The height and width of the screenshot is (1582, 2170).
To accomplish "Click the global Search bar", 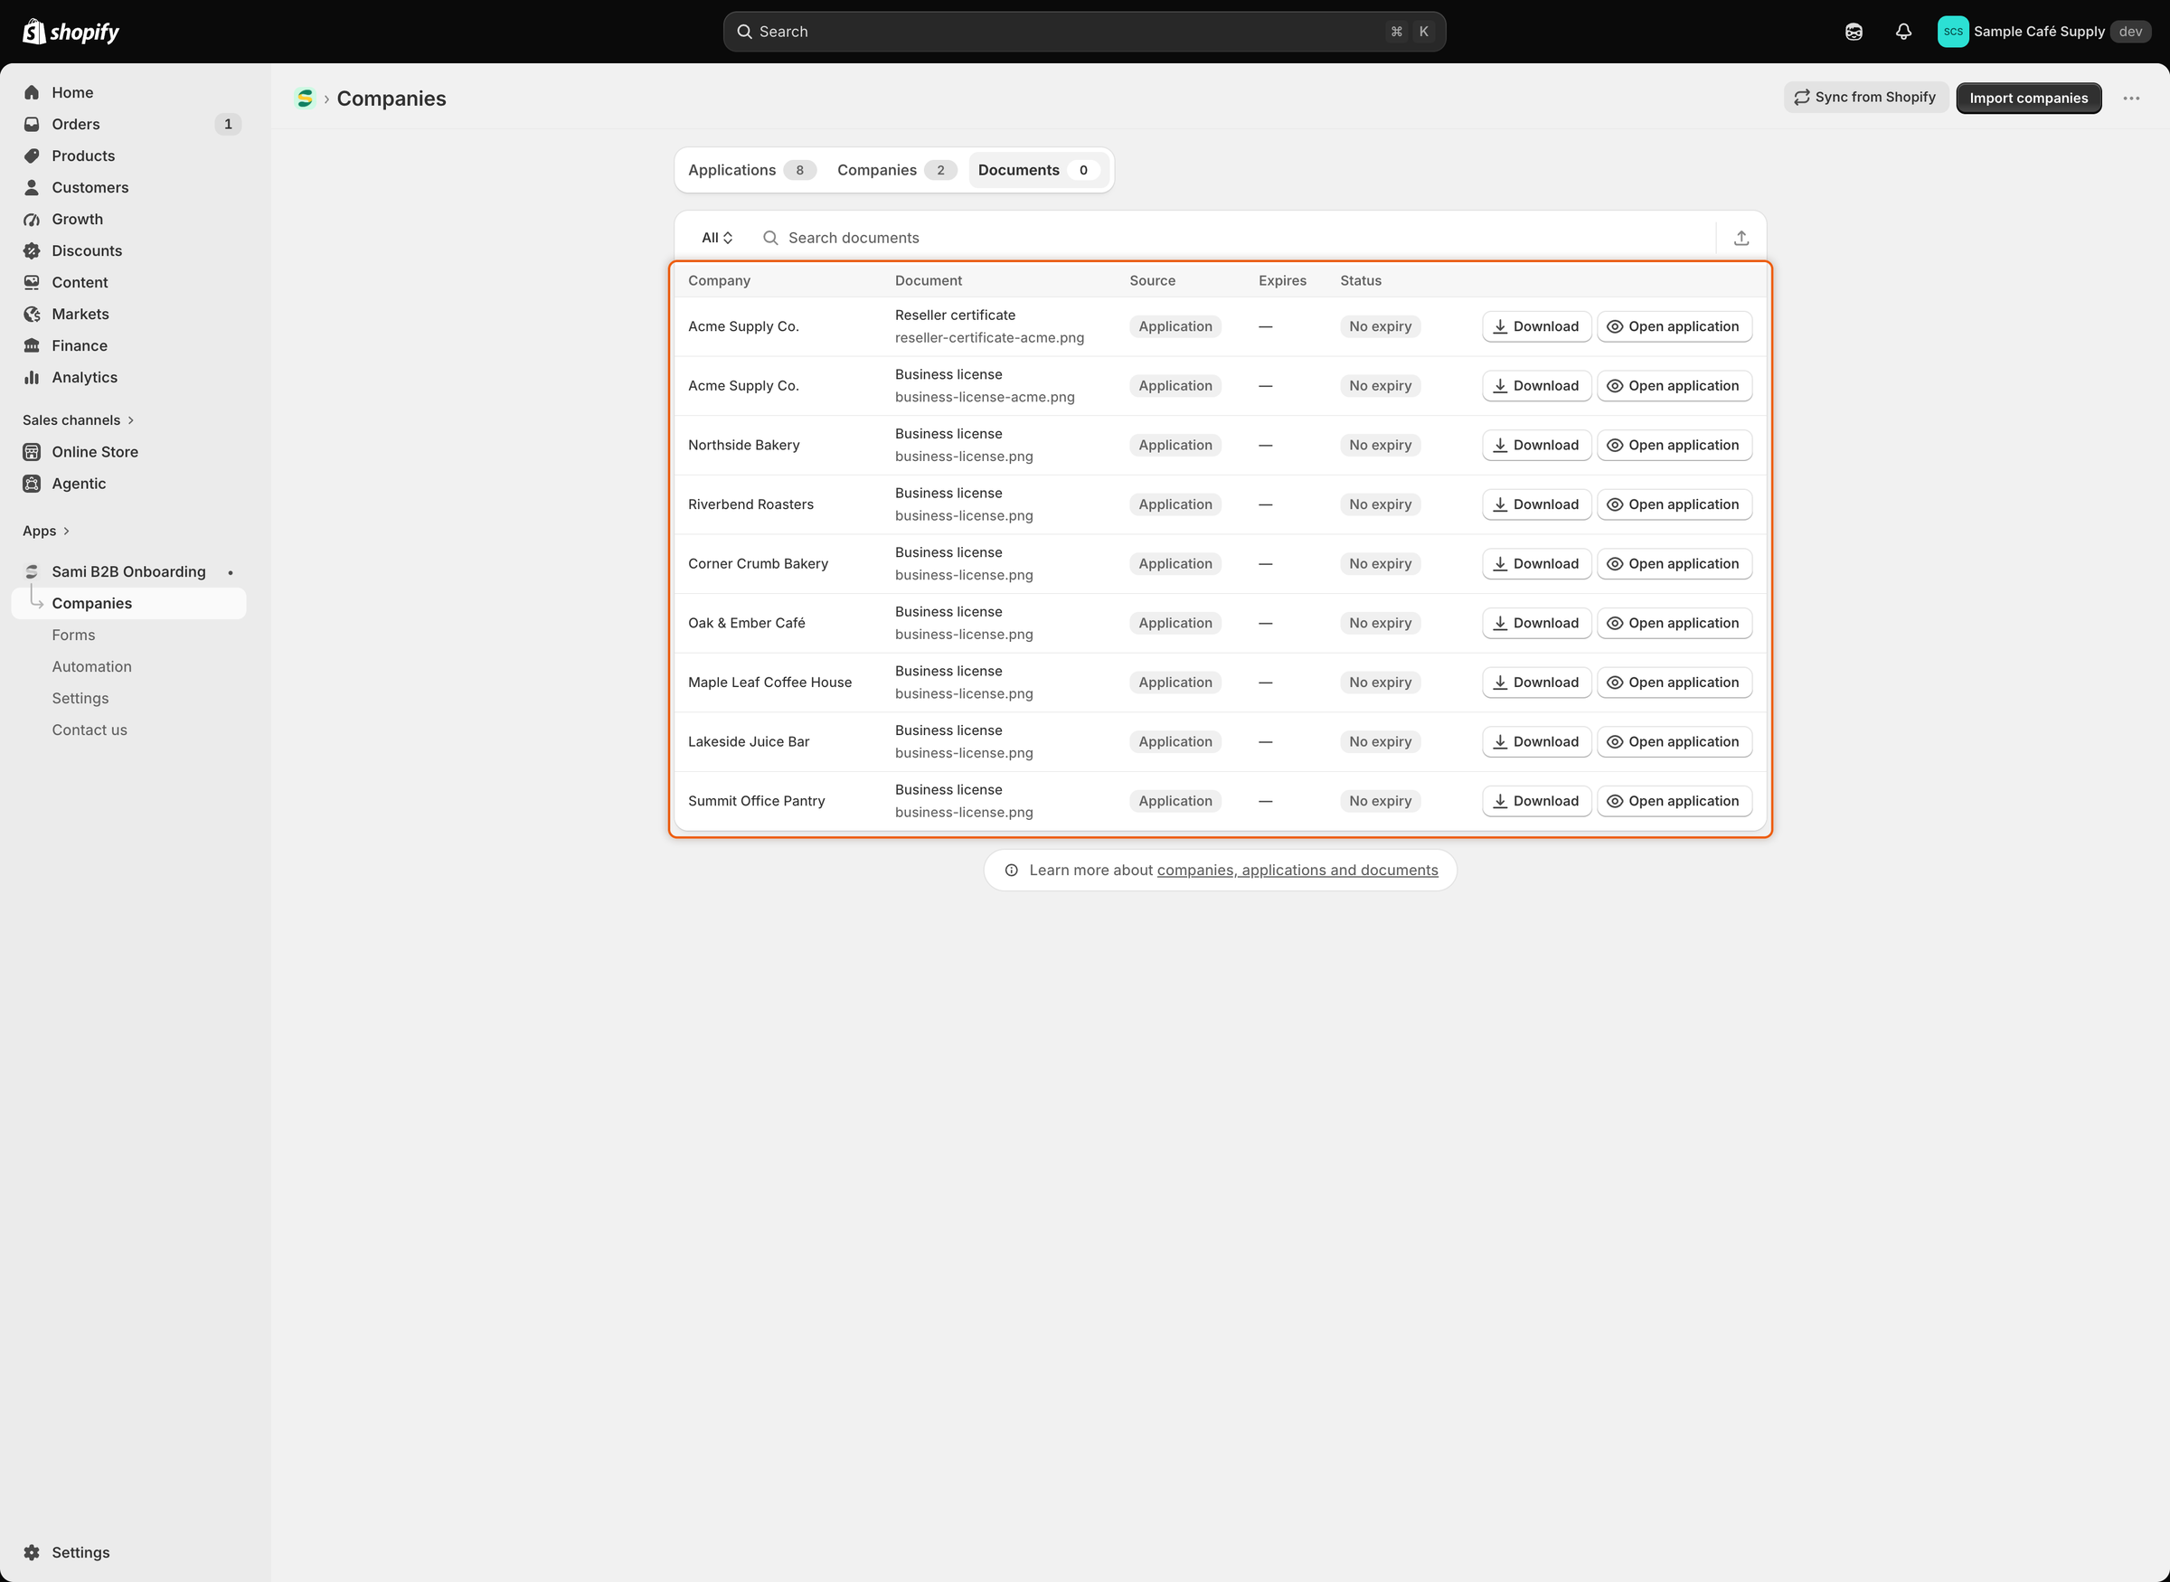I will click(x=1084, y=32).
